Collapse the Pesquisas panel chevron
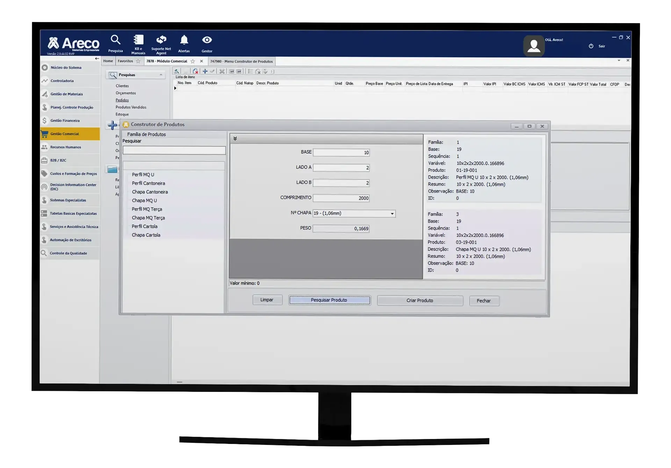Viewport: 671px width, 468px height. [161, 75]
